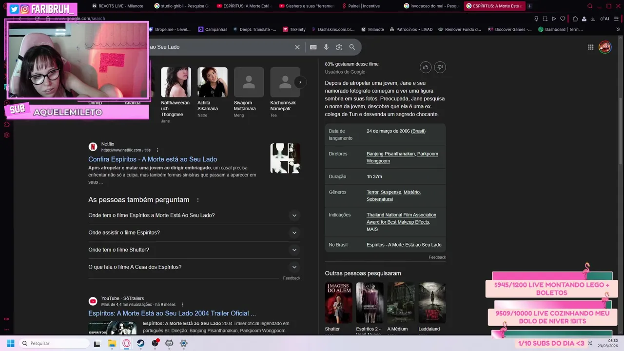
Task: Open more options for YouTube result
Action: coord(183,305)
